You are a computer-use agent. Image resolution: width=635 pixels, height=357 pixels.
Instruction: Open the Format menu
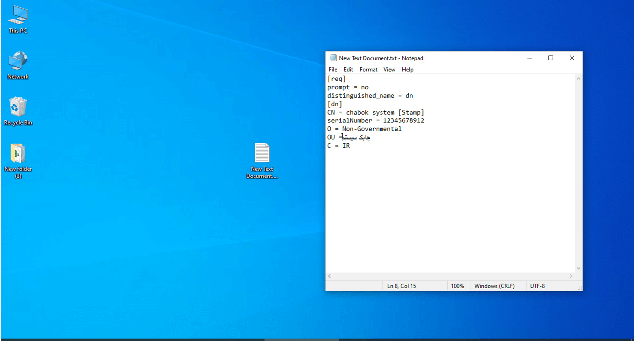[368, 70]
